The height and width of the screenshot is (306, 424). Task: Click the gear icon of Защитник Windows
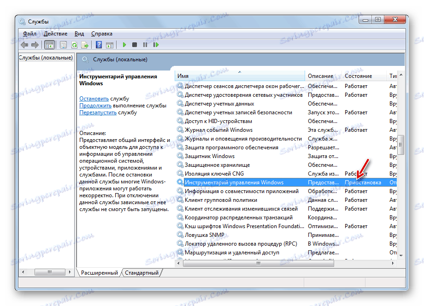pyautogui.click(x=180, y=156)
